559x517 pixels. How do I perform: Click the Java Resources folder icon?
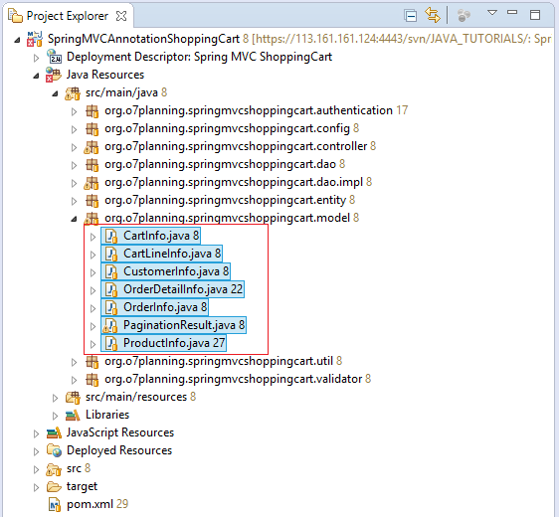[x=54, y=75]
